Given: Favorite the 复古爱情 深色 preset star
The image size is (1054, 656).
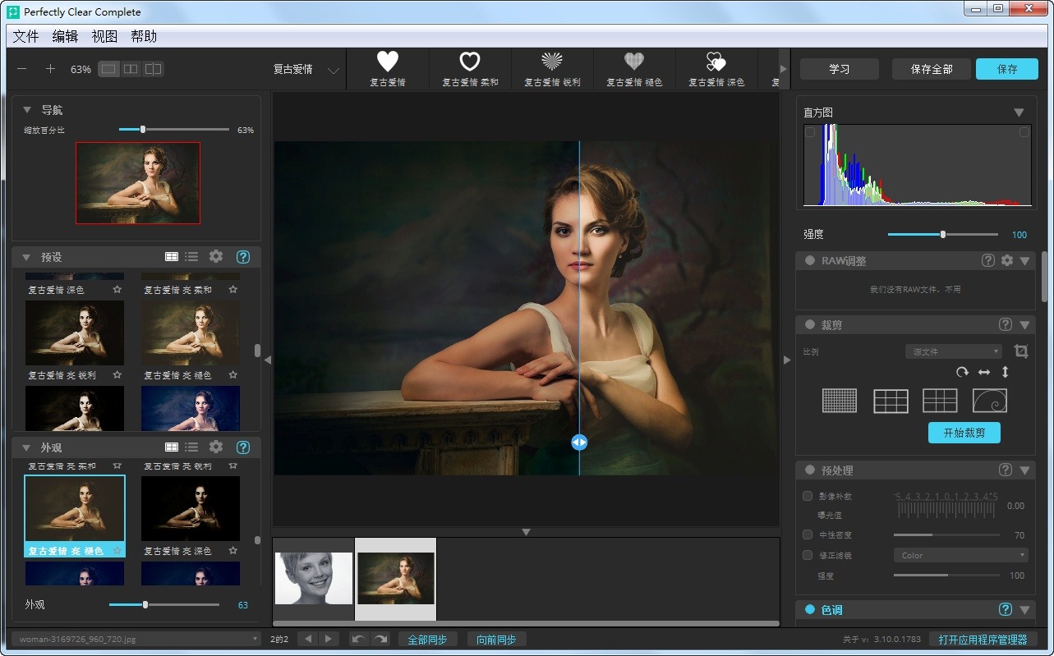Looking at the screenshot, I should (117, 290).
